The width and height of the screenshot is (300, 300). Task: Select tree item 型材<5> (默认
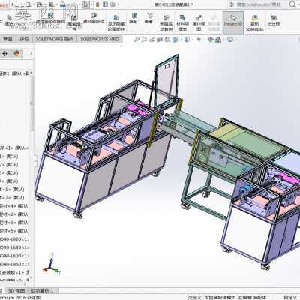pyautogui.click(x=14, y=231)
